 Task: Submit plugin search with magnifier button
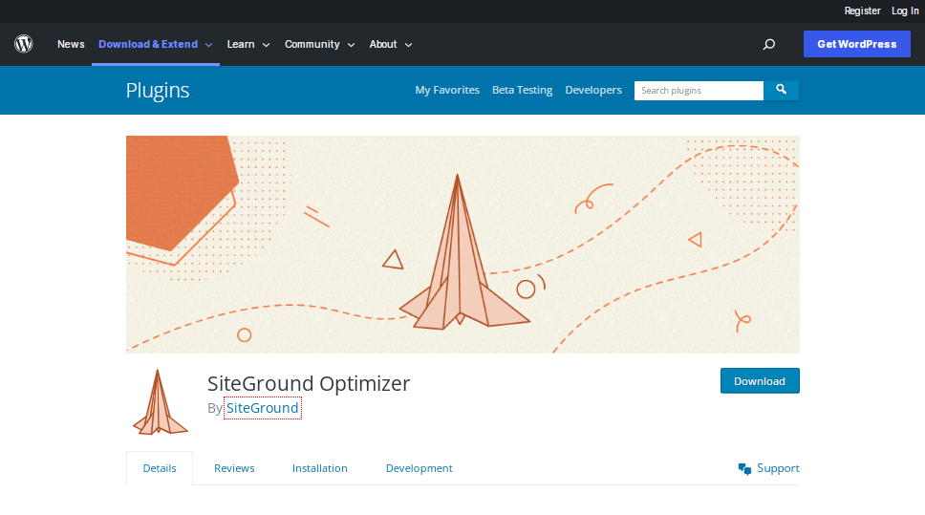click(x=781, y=90)
